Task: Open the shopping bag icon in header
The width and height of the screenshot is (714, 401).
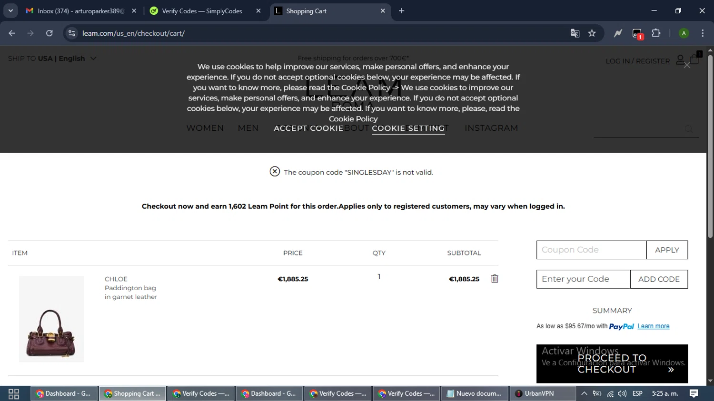Action: click(695, 59)
